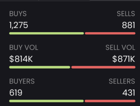Screen dimensions: 140x106
Task: Select the $871K sell volume value
Action: pyautogui.click(x=124, y=59)
